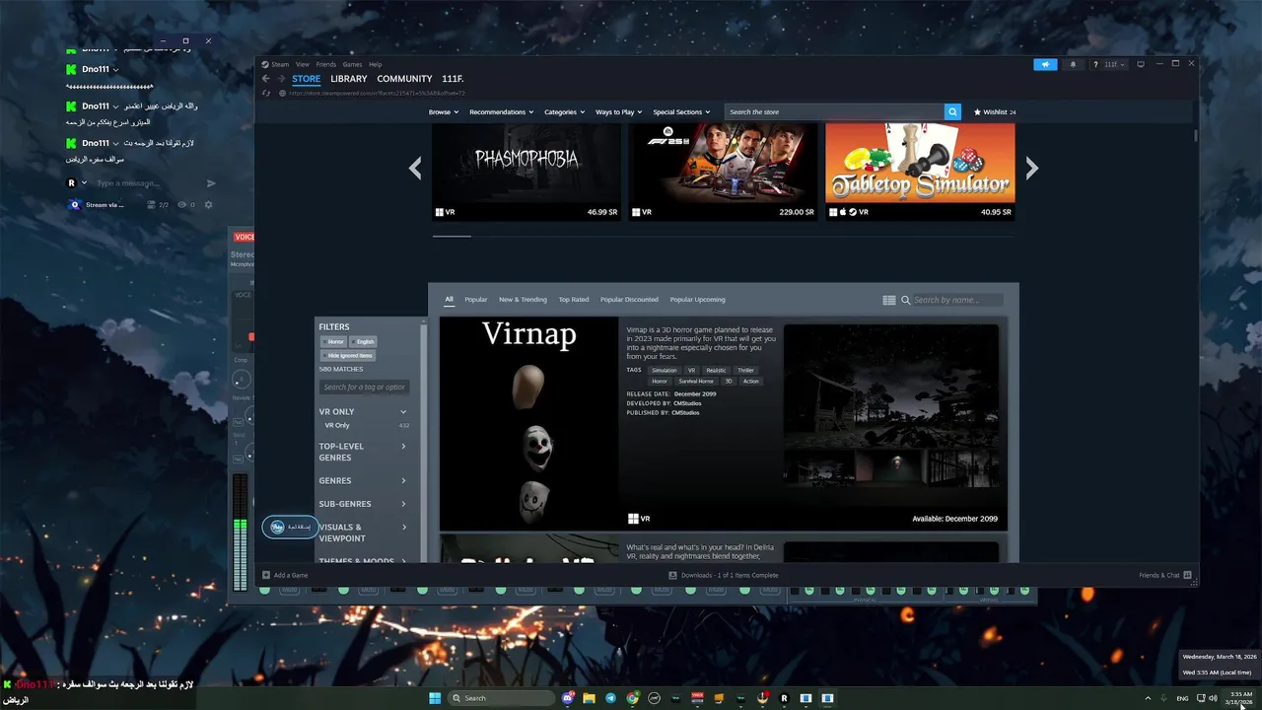Remove the Horror filter tag

coord(333,342)
